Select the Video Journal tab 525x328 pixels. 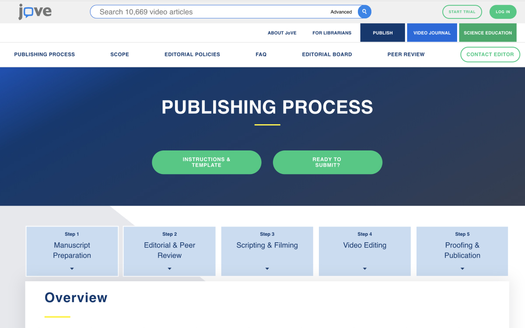432,33
